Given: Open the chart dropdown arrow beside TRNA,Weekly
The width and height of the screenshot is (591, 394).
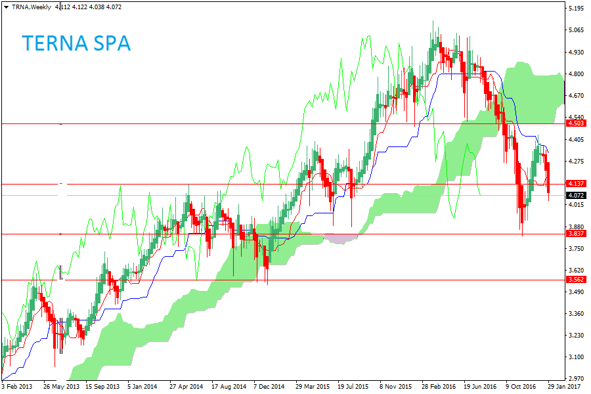Looking at the screenshot, I should click(6, 7).
